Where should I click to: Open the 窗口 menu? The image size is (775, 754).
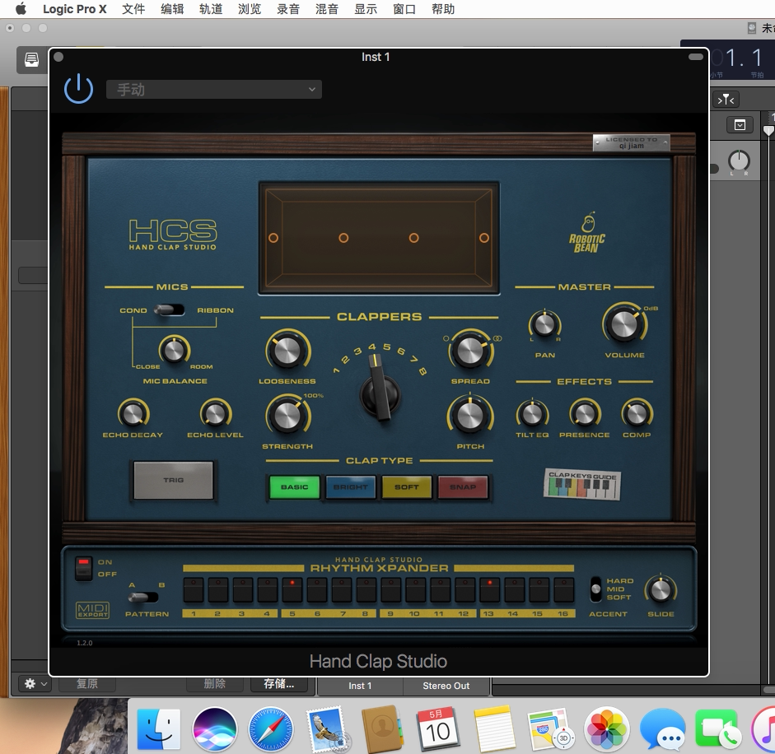tap(404, 9)
